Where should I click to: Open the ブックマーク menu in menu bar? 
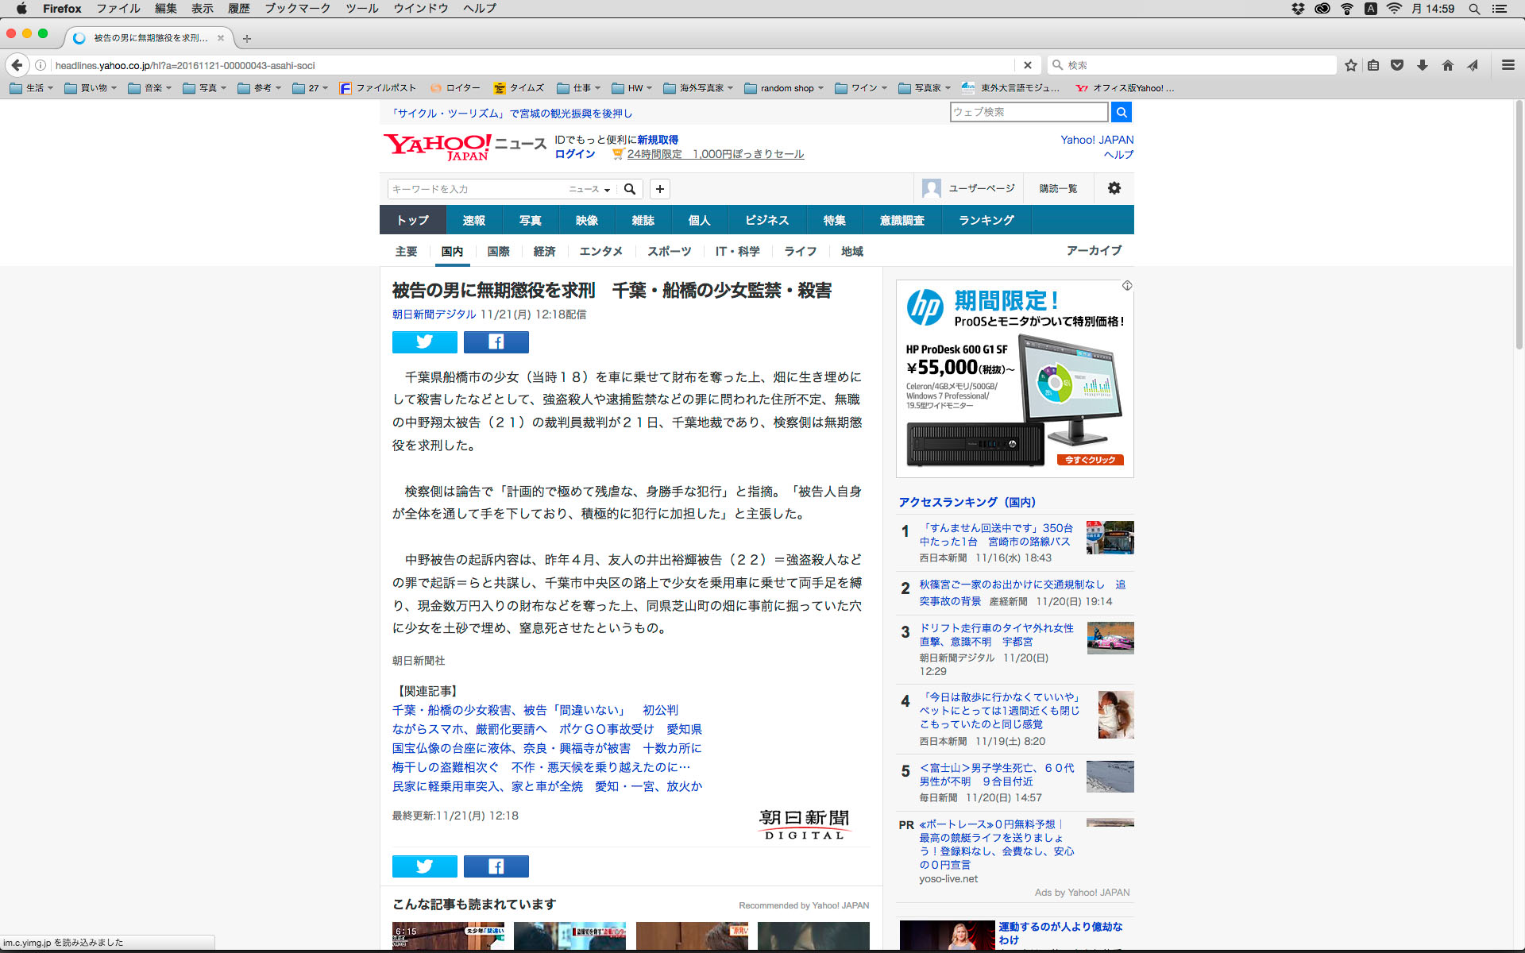tap(297, 8)
